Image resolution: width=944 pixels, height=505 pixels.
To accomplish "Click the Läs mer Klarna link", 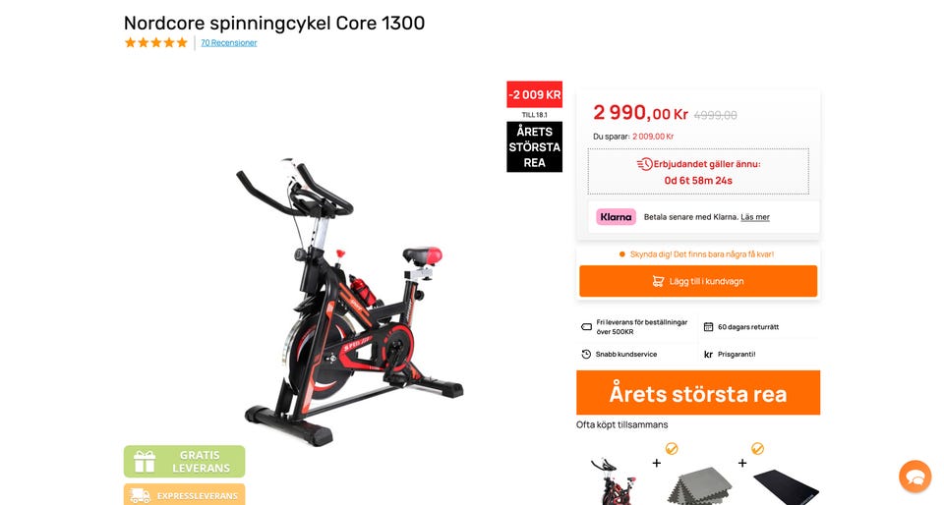I will pyautogui.click(x=755, y=217).
